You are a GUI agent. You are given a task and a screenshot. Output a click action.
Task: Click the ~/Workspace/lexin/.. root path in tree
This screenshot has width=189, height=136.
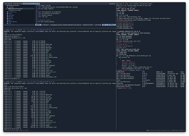coord(13,5)
